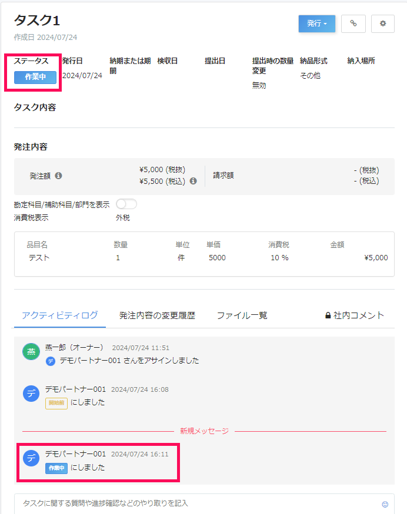This screenshot has height=514, width=407.
Task: Click デモパートナー001 name at 16:08
Action: click(x=75, y=389)
